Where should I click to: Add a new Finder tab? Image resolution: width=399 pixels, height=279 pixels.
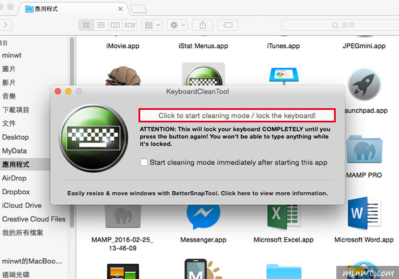(138, 9)
